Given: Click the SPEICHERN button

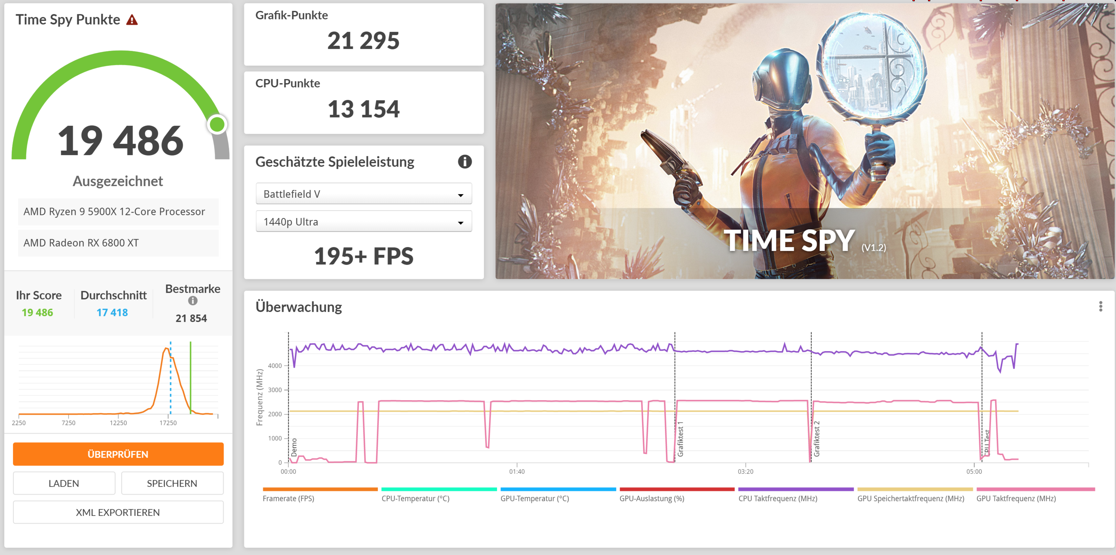Looking at the screenshot, I should [x=172, y=483].
